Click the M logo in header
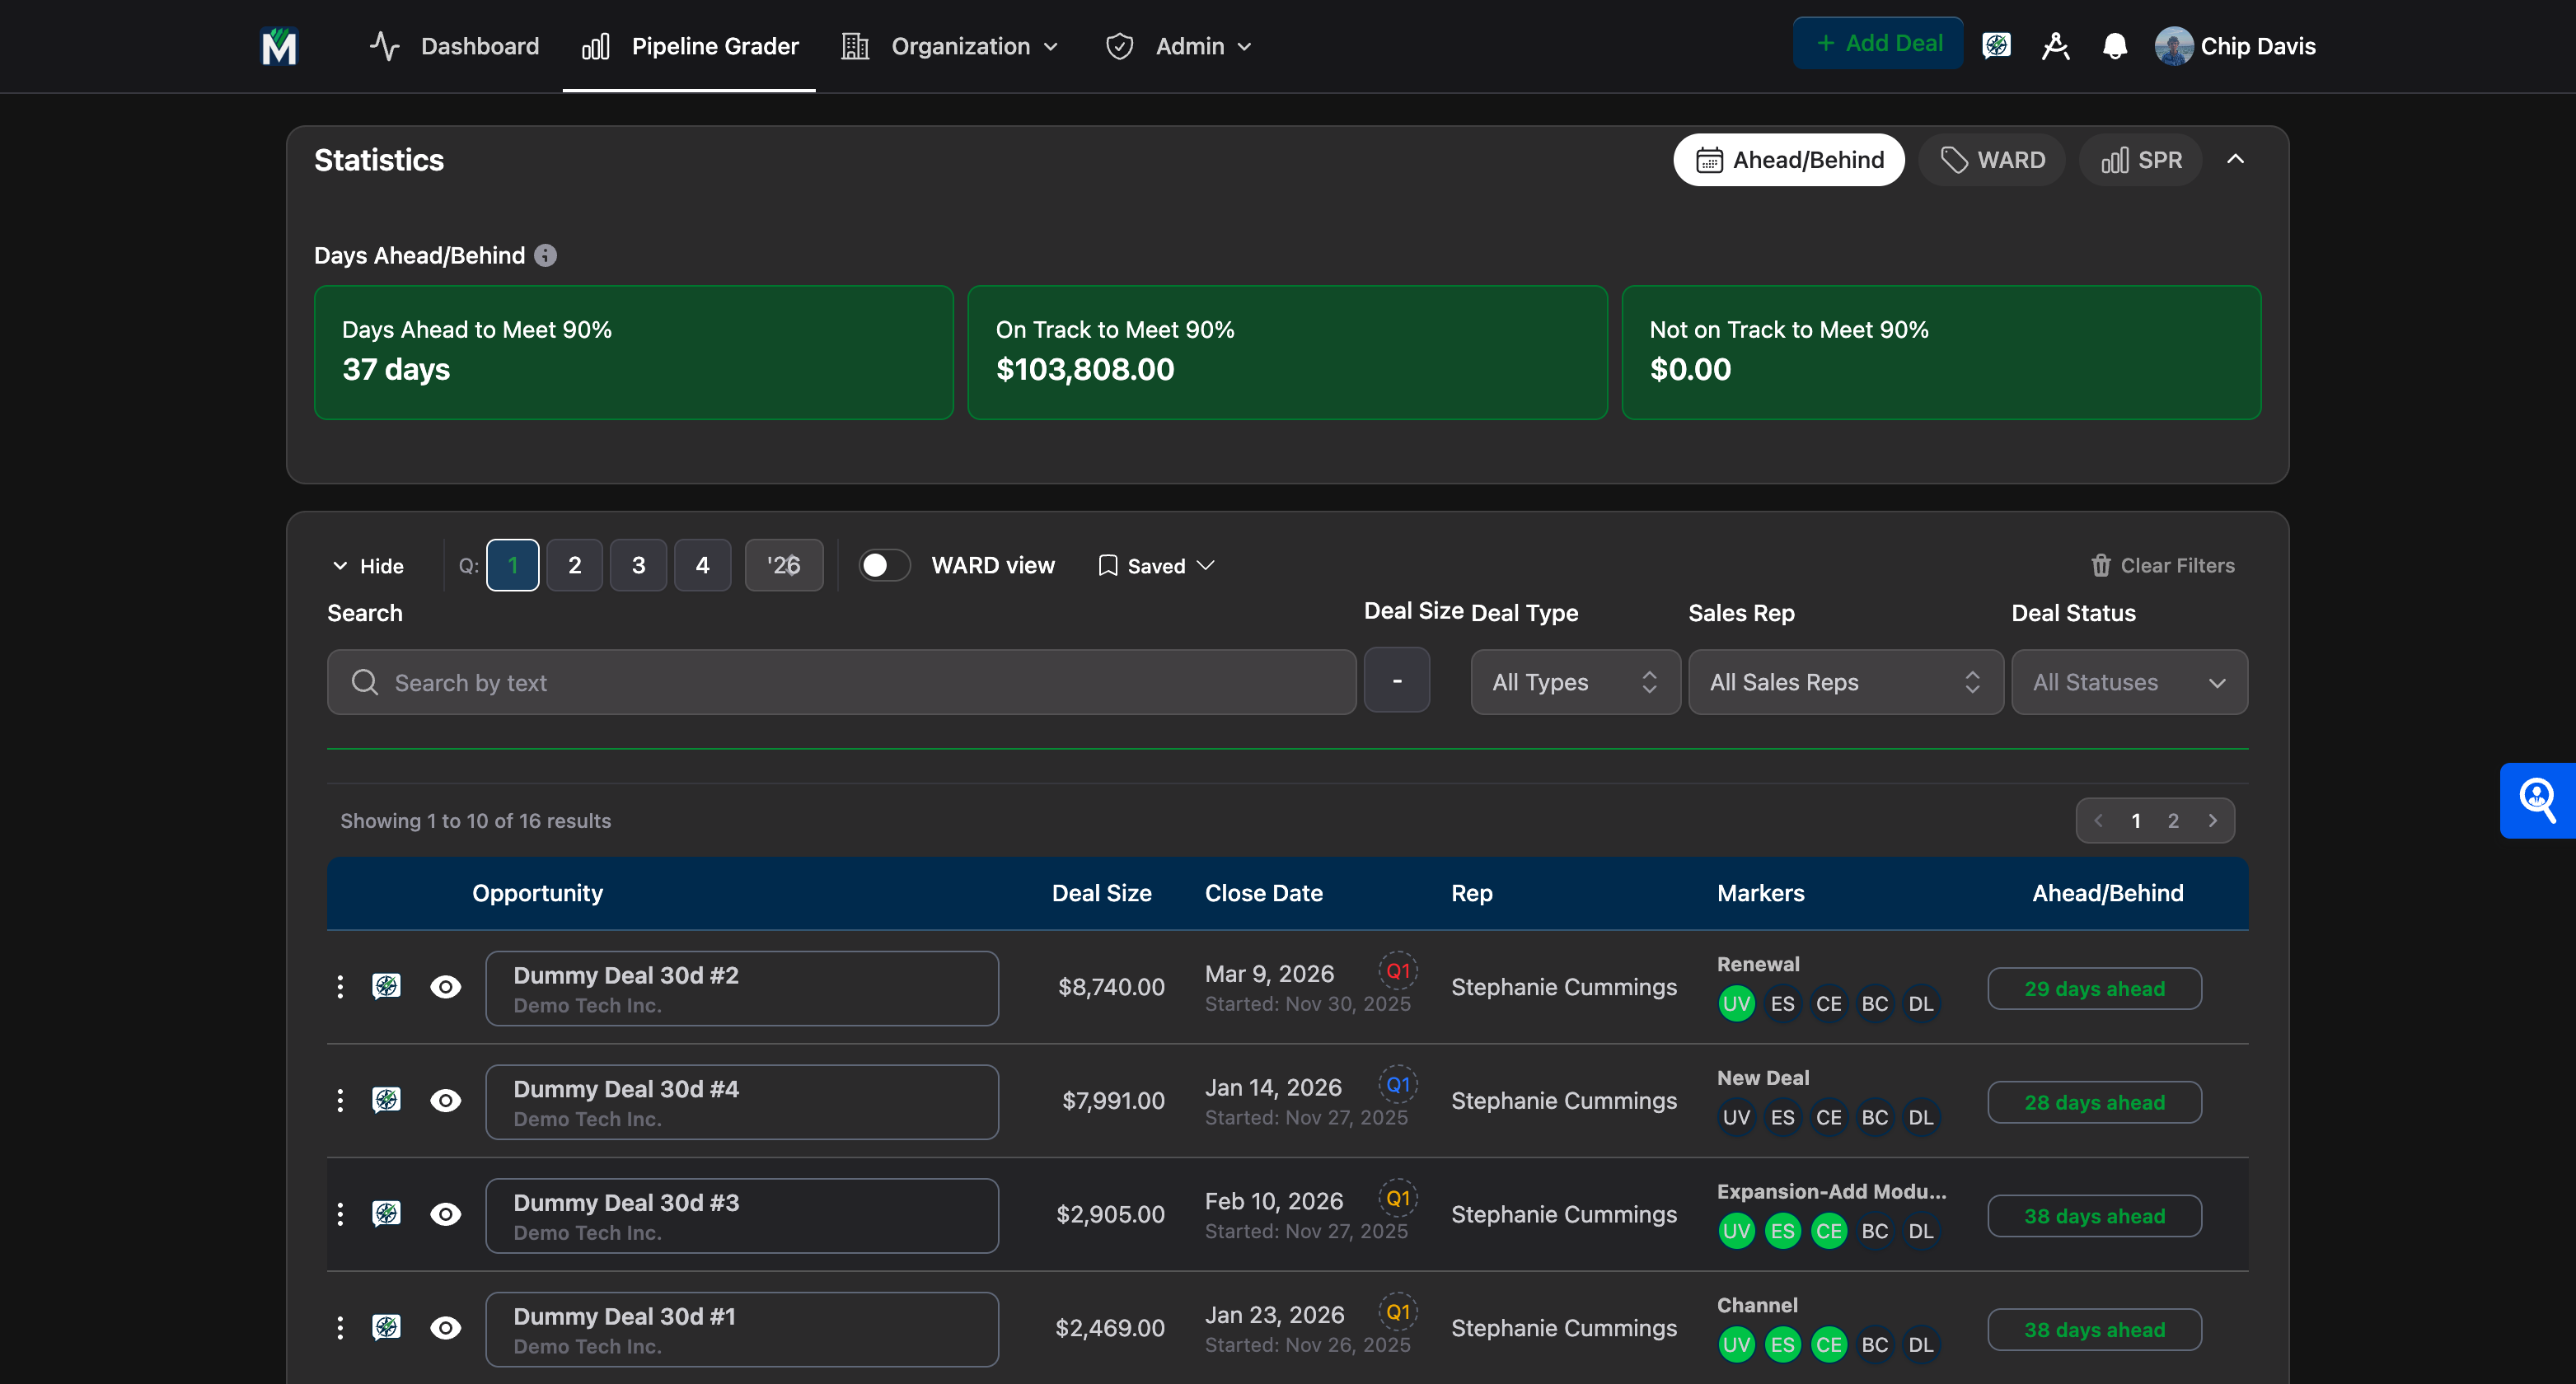This screenshot has height=1384, width=2576. pyautogui.click(x=278, y=46)
